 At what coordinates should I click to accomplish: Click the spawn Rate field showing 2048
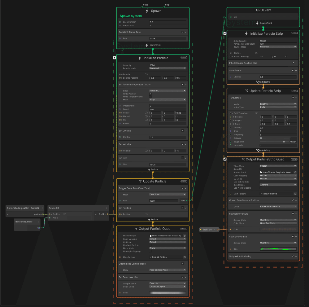168,39
